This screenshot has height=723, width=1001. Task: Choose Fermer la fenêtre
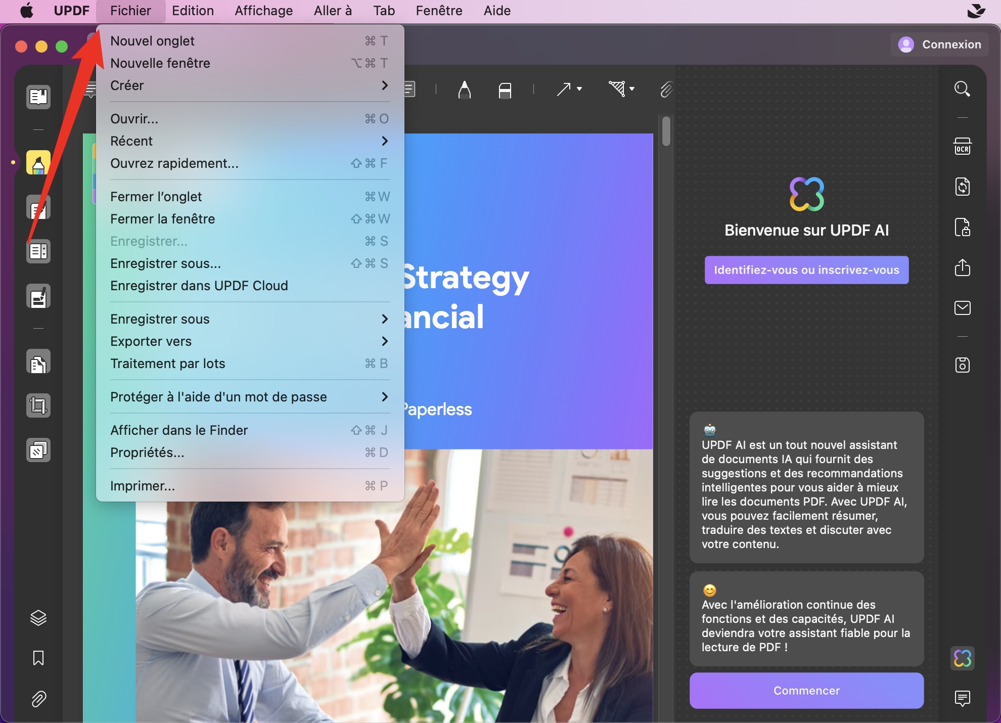tap(250, 219)
